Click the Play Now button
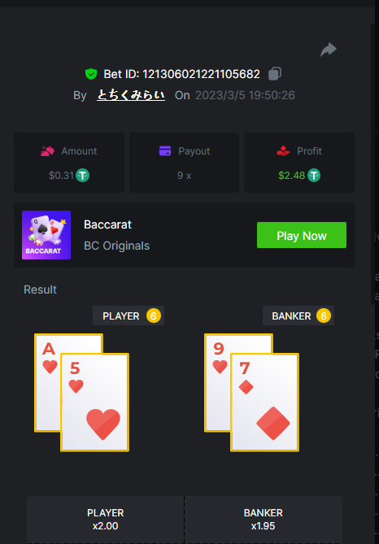 pos(302,235)
